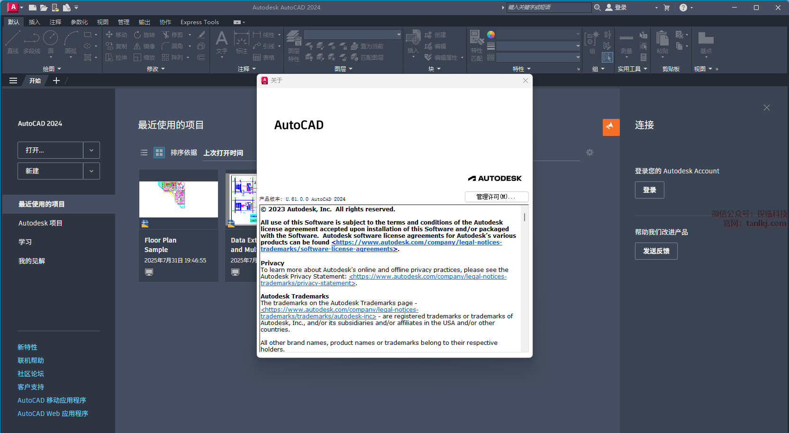Open the layer selection dropdown
This screenshot has width=789, height=433.
(353, 35)
